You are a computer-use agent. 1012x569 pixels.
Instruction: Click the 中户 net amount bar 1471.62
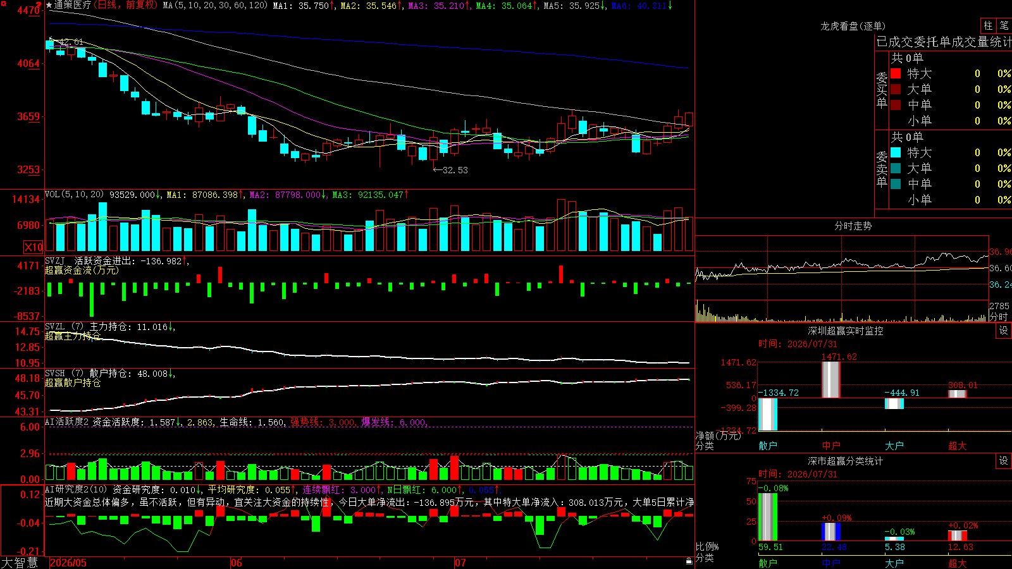831,380
